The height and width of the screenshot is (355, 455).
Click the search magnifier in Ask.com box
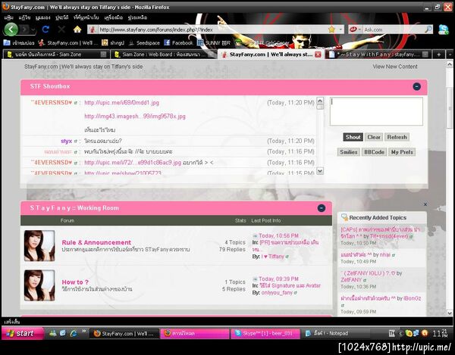click(x=428, y=30)
